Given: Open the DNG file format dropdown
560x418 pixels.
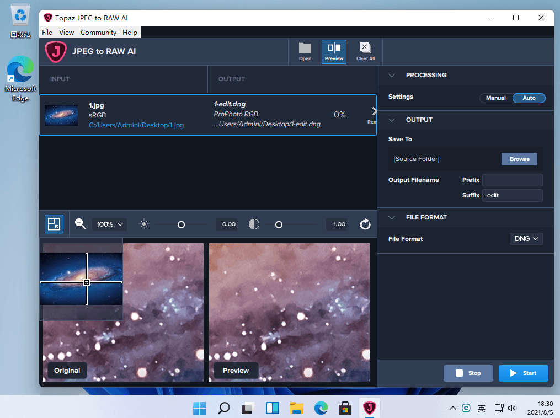Looking at the screenshot, I should coord(526,238).
